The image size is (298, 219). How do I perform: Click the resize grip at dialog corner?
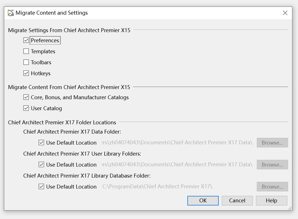[290, 208]
